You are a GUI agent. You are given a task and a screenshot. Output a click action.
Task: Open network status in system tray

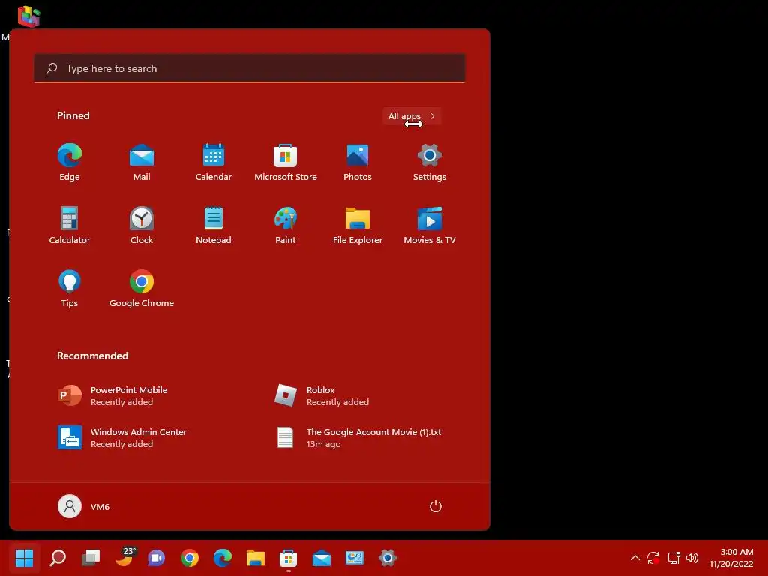pyautogui.click(x=674, y=558)
